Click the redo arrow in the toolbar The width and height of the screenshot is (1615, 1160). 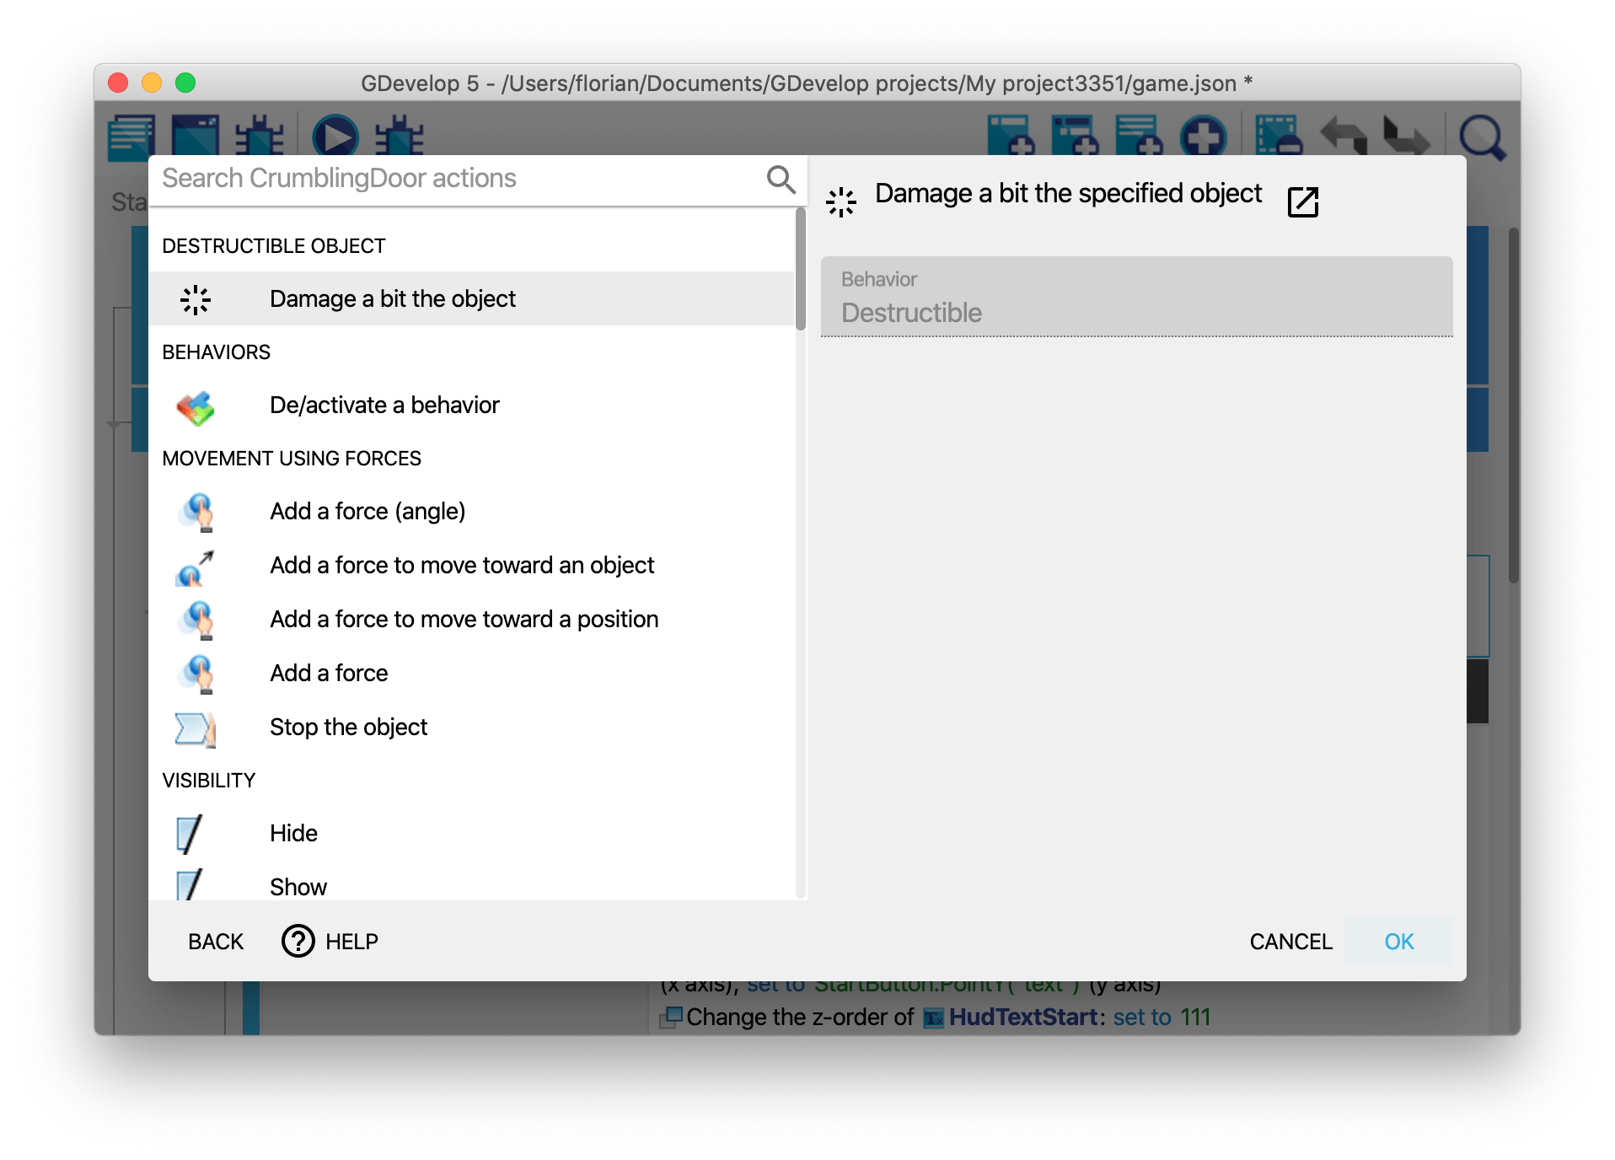click(x=1405, y=137)
